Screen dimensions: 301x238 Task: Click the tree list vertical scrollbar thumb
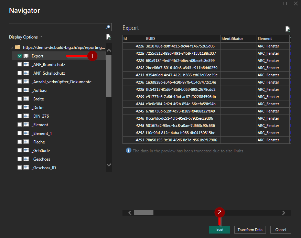click(x=109, y=76)
